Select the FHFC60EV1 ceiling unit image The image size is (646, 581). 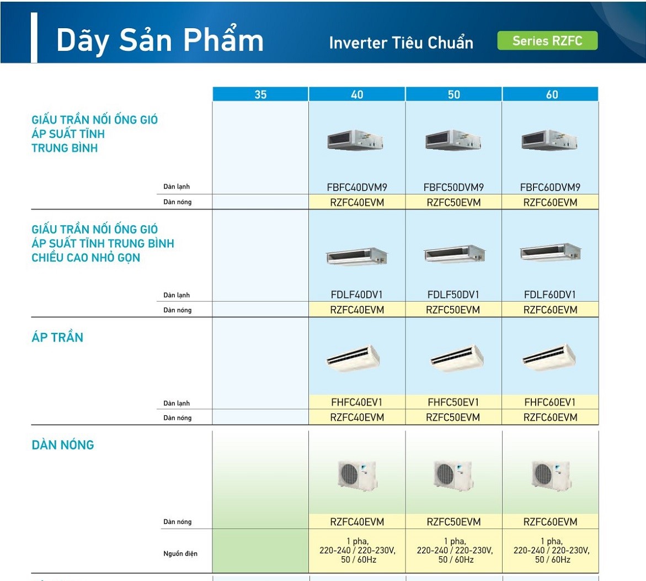(549, 357)
